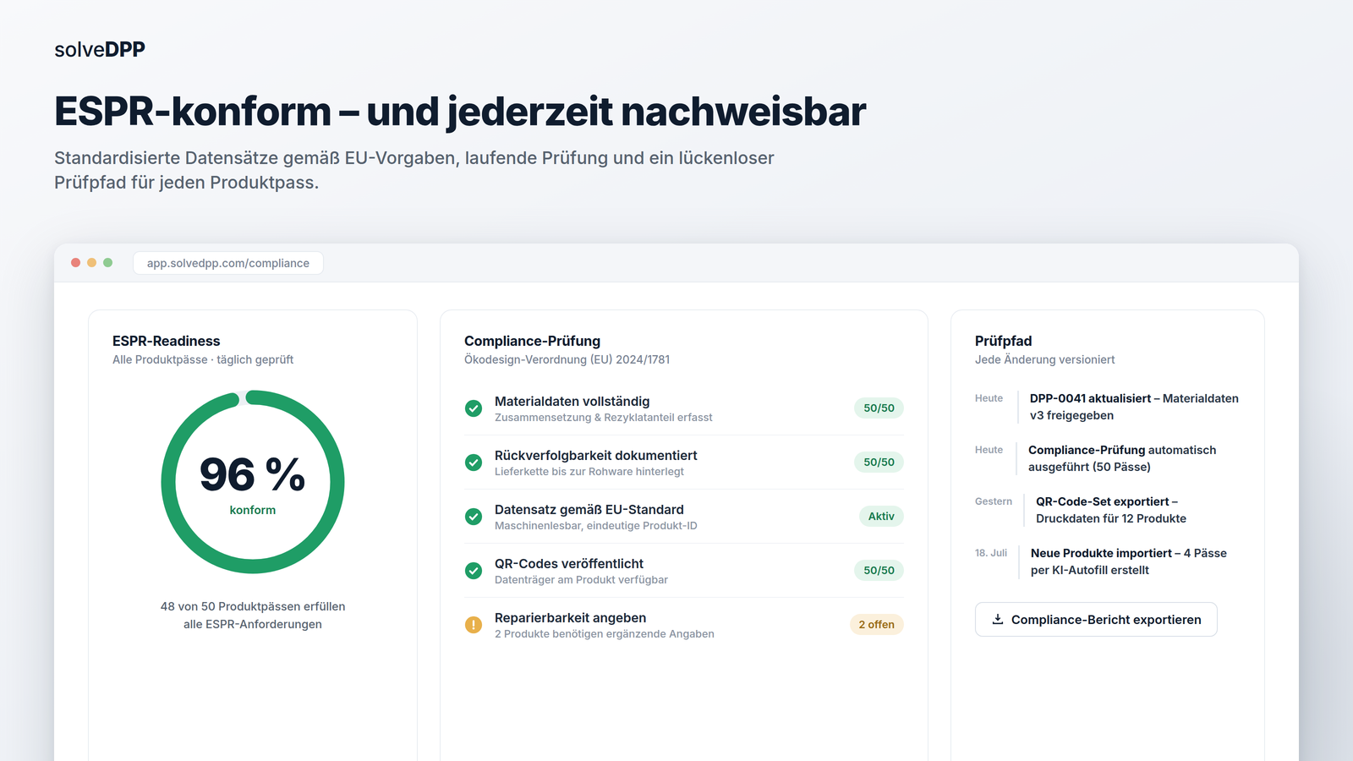Click the green window dot
Image resolution: width=1353 pixels, height=761 pixels.
[108, 263]
